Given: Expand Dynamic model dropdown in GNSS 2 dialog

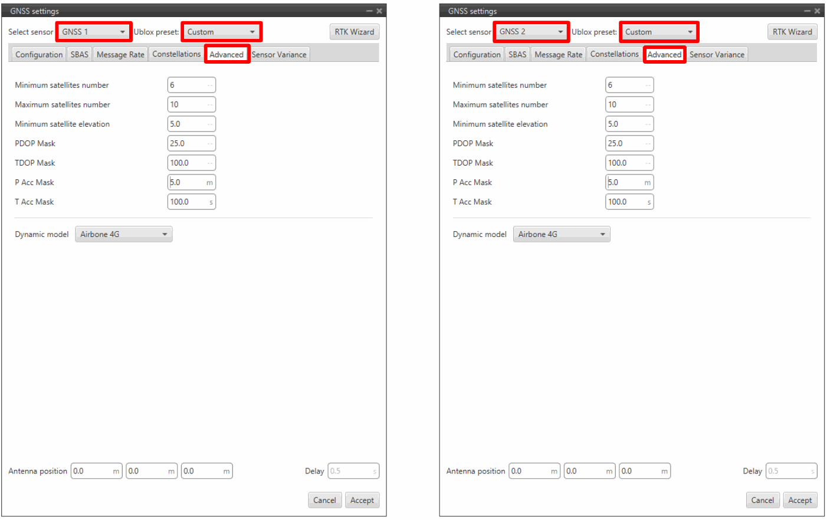Looking at the screenshot, I should tap(561, 234).
